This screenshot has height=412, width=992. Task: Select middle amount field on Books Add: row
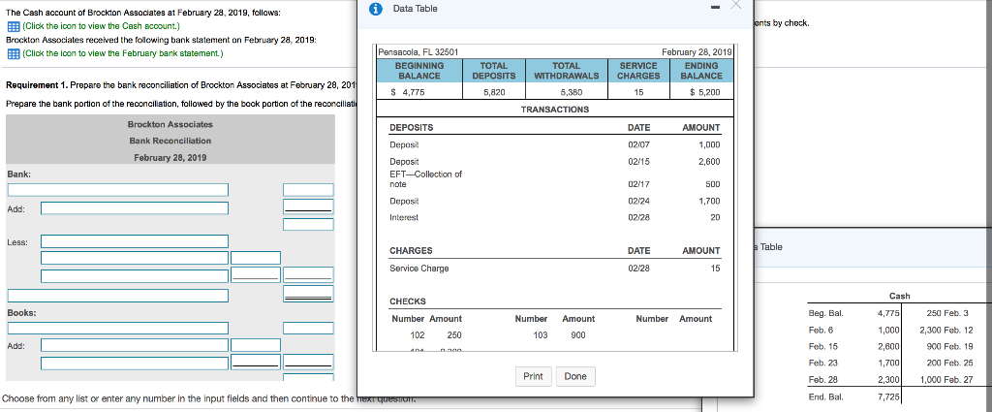tap(256, 345)
